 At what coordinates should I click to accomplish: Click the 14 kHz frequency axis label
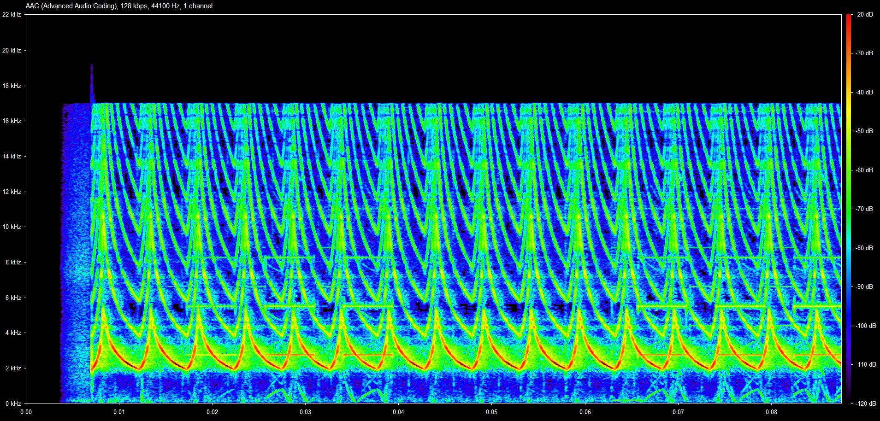point(12,156)
